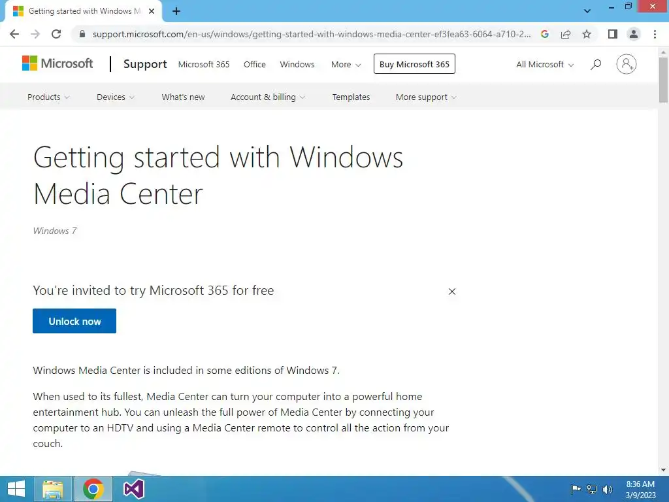Open a new tab with plus icon
The image size is (669, 502).
176,12
